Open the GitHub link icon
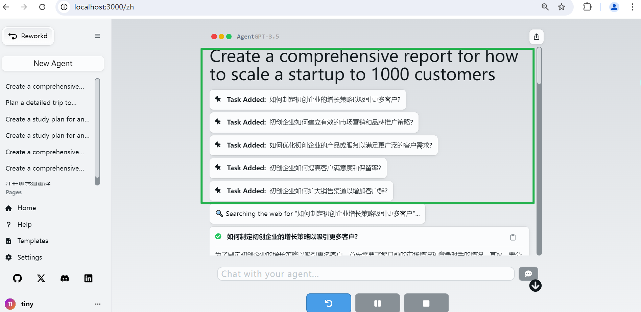 [x=17, y=278]
